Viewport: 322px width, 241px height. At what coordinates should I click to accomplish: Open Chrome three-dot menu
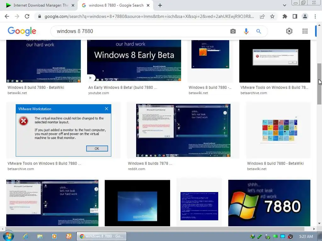(x=315, y=16)
